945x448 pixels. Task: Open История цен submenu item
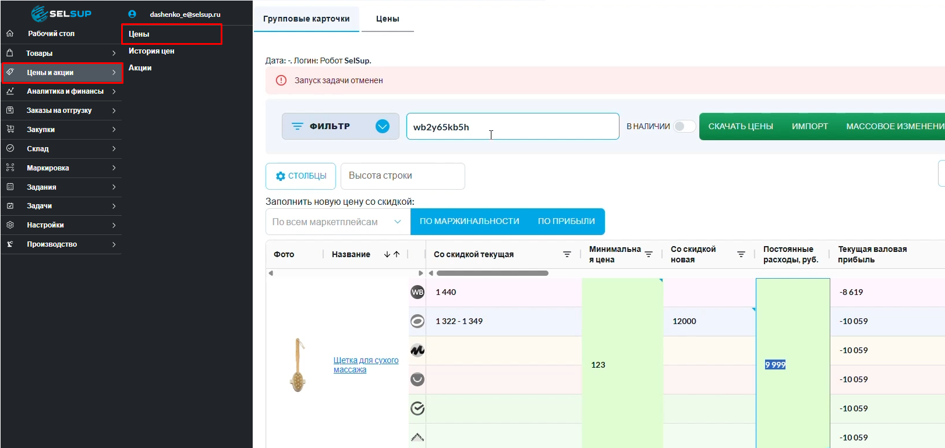(151, 51)
